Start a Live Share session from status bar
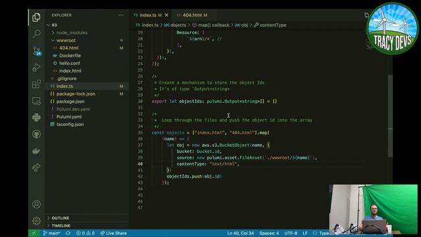 (x=113, y=233)
